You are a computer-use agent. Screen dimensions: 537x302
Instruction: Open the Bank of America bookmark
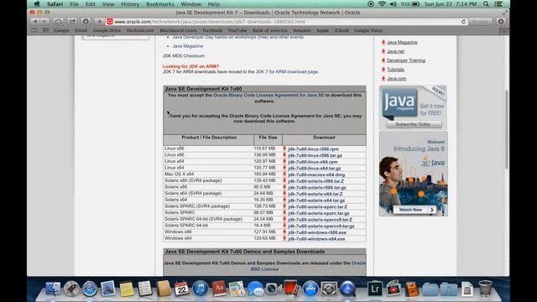[x=270, y=30]
